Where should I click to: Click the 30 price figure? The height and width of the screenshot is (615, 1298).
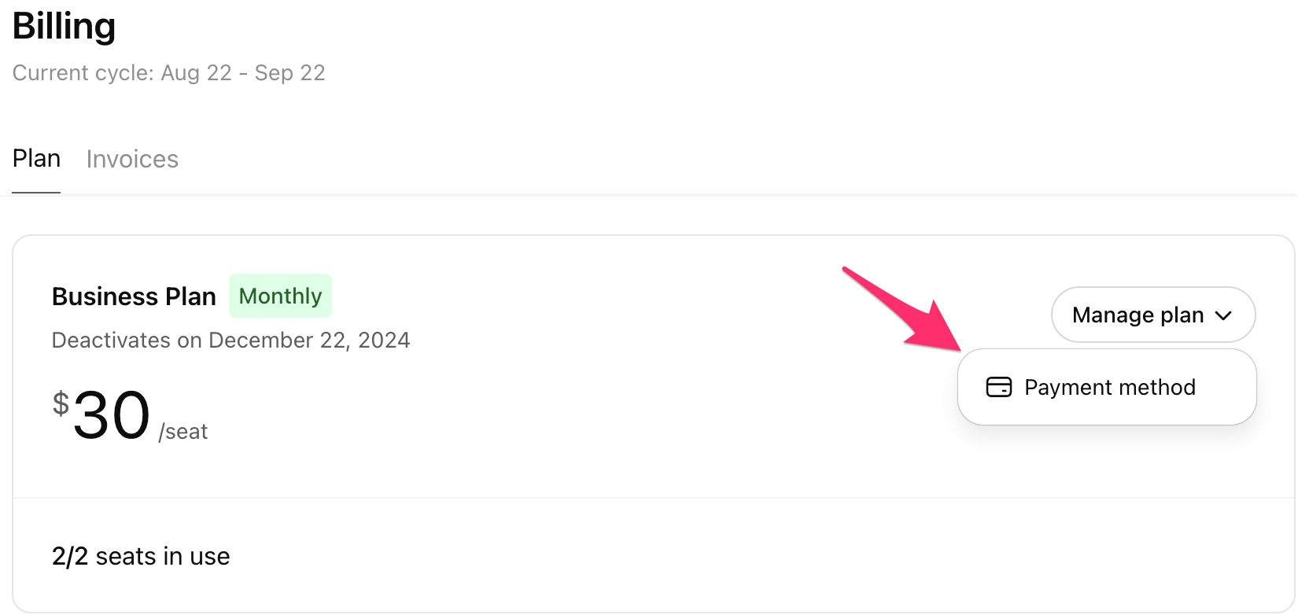[111, 414]
